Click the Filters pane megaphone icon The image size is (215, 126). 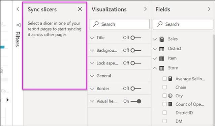[19, 25]
